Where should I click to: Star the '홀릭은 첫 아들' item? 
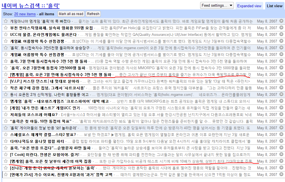click(x=6, y=121)
